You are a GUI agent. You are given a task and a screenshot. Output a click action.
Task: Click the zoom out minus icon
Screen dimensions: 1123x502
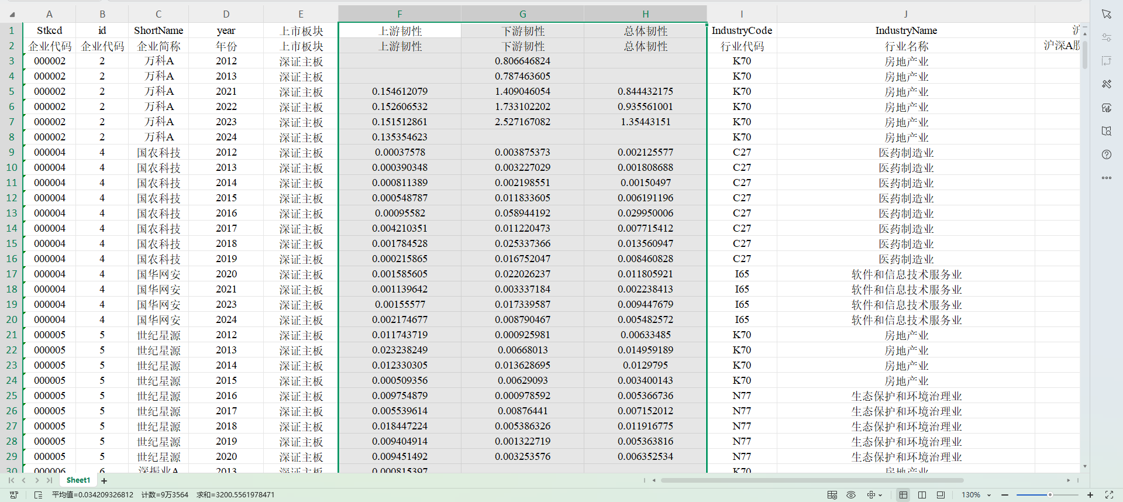point(1005,495)
